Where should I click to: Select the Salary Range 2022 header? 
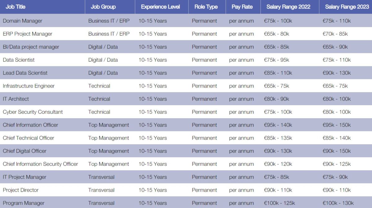click(x=288, y=7)
